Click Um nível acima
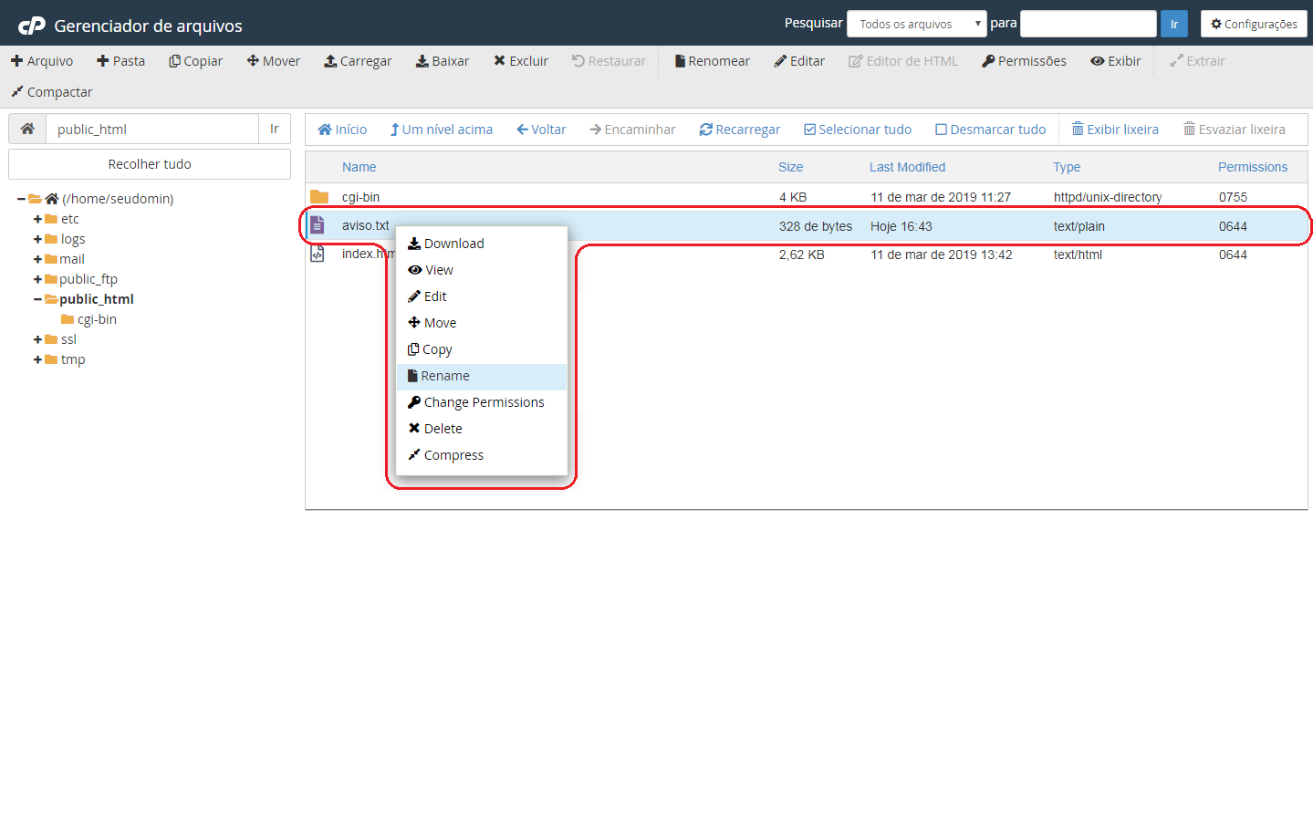Image resolution: width=1313 pixels, height=821 pixels. click(x=442, y=130)
